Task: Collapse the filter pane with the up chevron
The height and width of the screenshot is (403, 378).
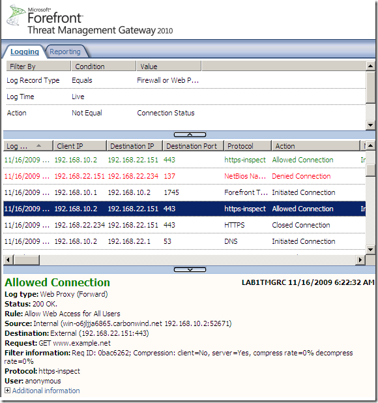Action: click(x=190, y=135)
